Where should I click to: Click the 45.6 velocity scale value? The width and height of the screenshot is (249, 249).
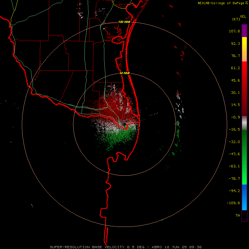click(235, 80)
